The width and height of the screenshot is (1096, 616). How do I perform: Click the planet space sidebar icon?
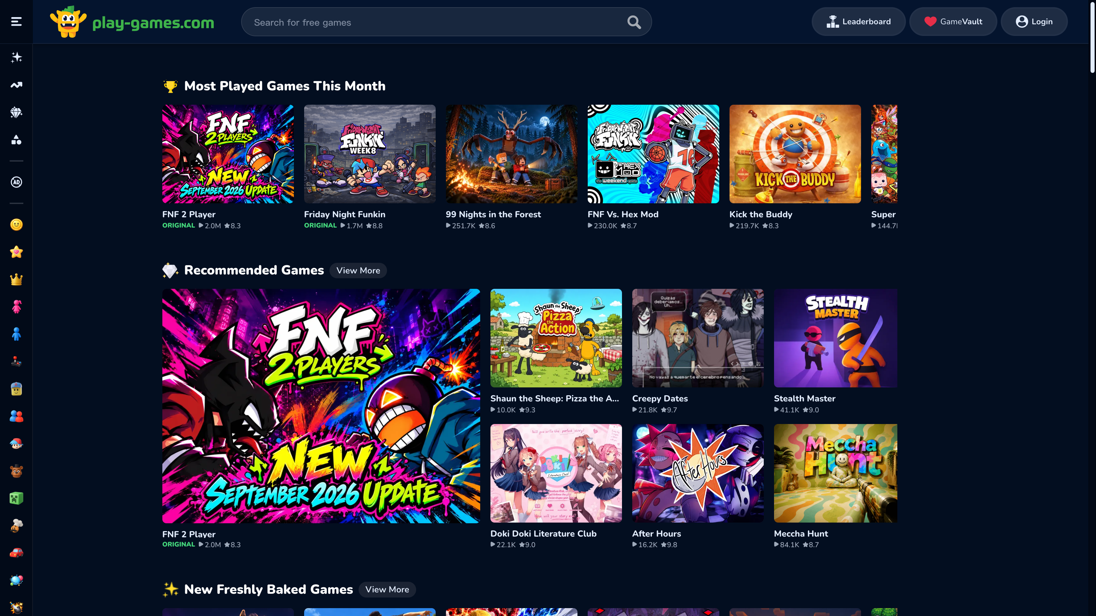pyautogui.click(x=16, y=580)
